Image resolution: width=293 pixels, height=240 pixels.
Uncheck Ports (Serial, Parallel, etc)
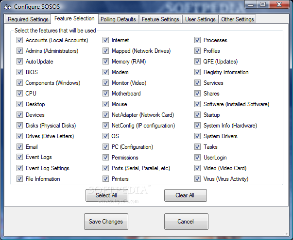tap(105, 168)
